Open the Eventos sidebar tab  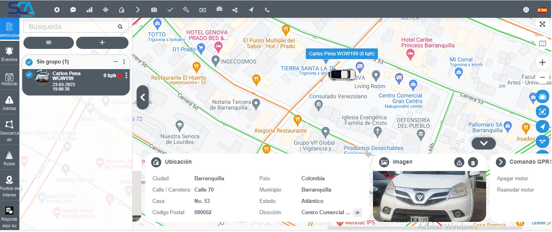coord(9,54)
